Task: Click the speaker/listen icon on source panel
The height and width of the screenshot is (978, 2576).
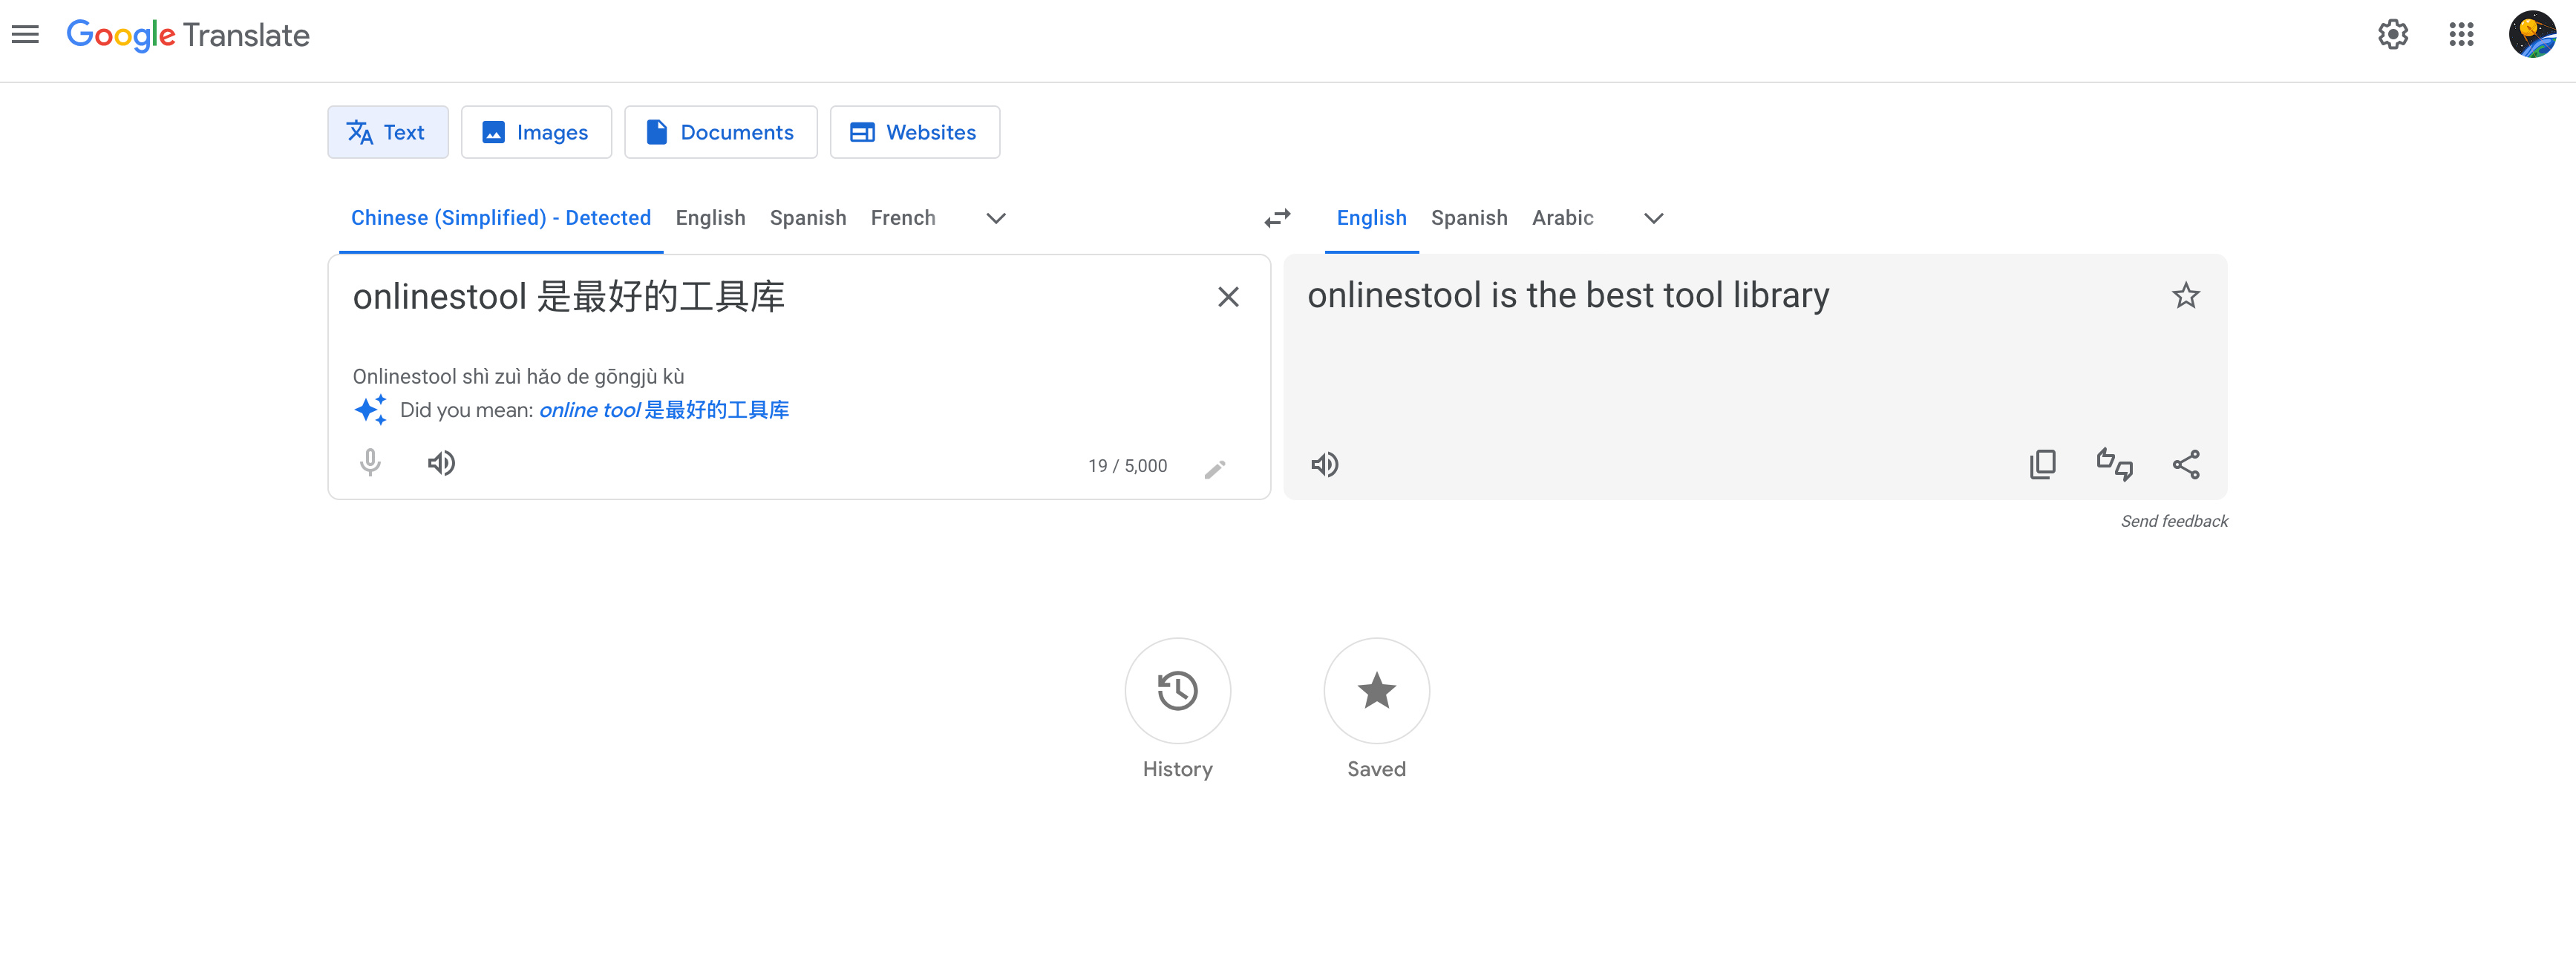Action: click(x=442, y=463)
